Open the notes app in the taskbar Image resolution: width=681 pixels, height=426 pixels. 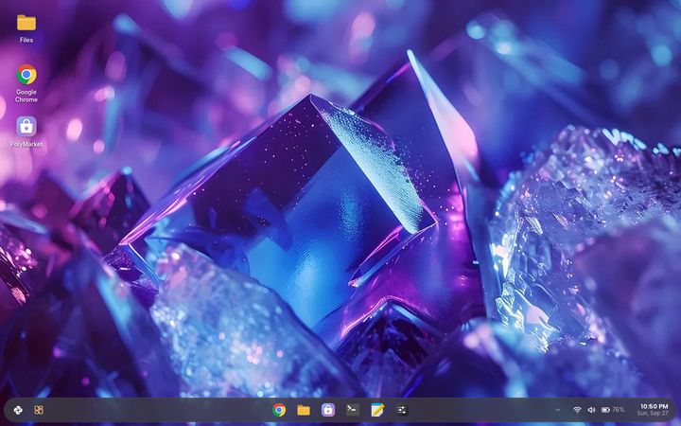[x=377, y=410]
